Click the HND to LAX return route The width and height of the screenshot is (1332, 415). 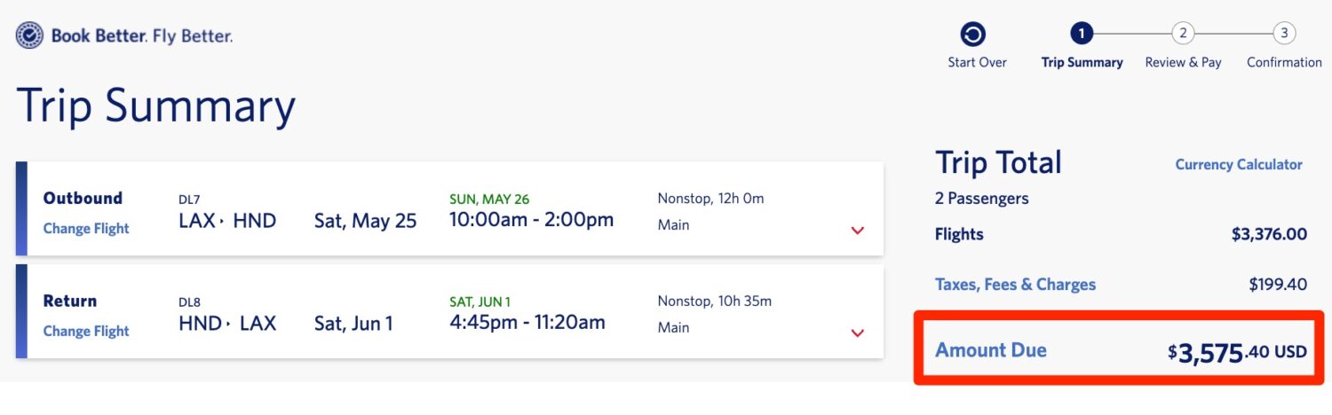(x=227, y=324)
